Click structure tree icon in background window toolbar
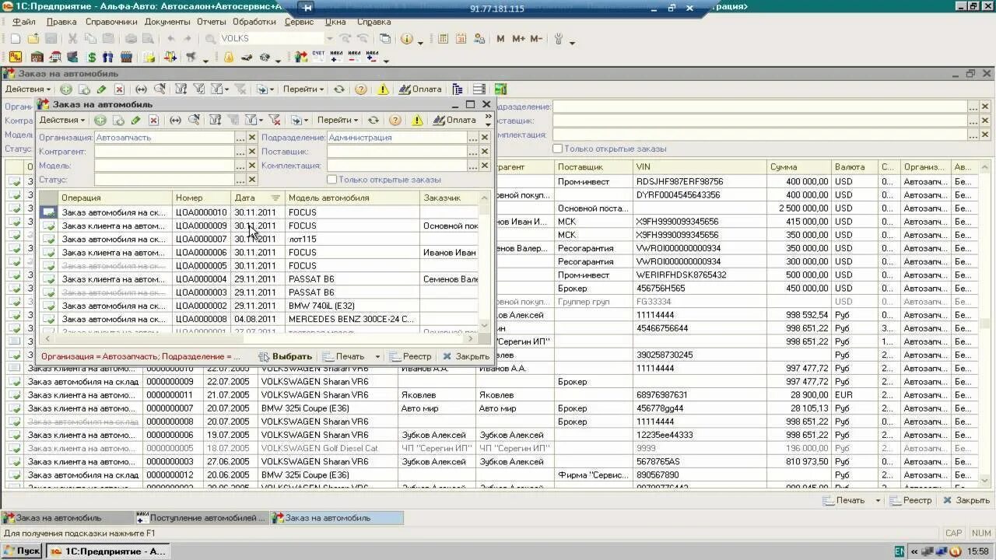The width and height of the screenshot is (996, 560). point(457,89)
